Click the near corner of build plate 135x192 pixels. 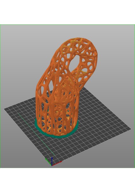click(x=52, y=165)
